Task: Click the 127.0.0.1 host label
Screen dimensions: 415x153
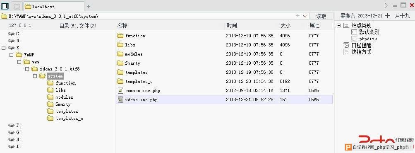Action: tap(20, 25)
